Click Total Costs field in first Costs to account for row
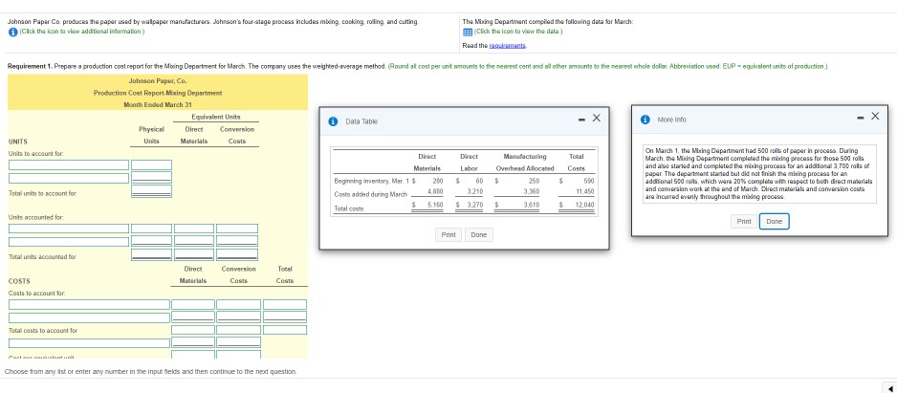 tap(285, 304)
